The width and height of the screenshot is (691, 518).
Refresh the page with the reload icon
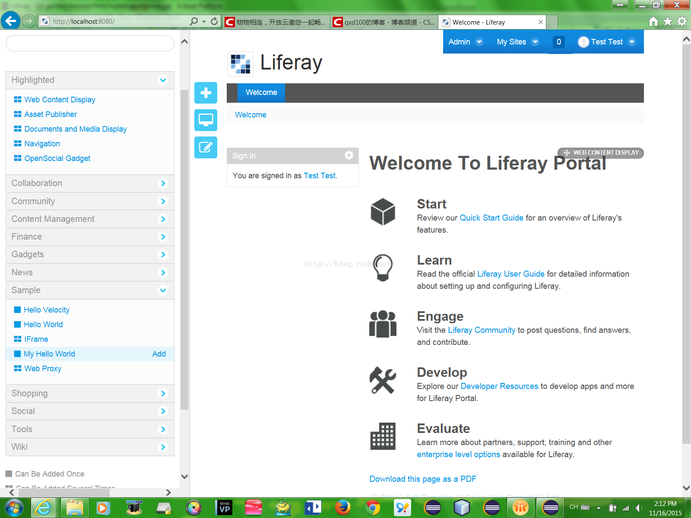click(x=214, y=21)
